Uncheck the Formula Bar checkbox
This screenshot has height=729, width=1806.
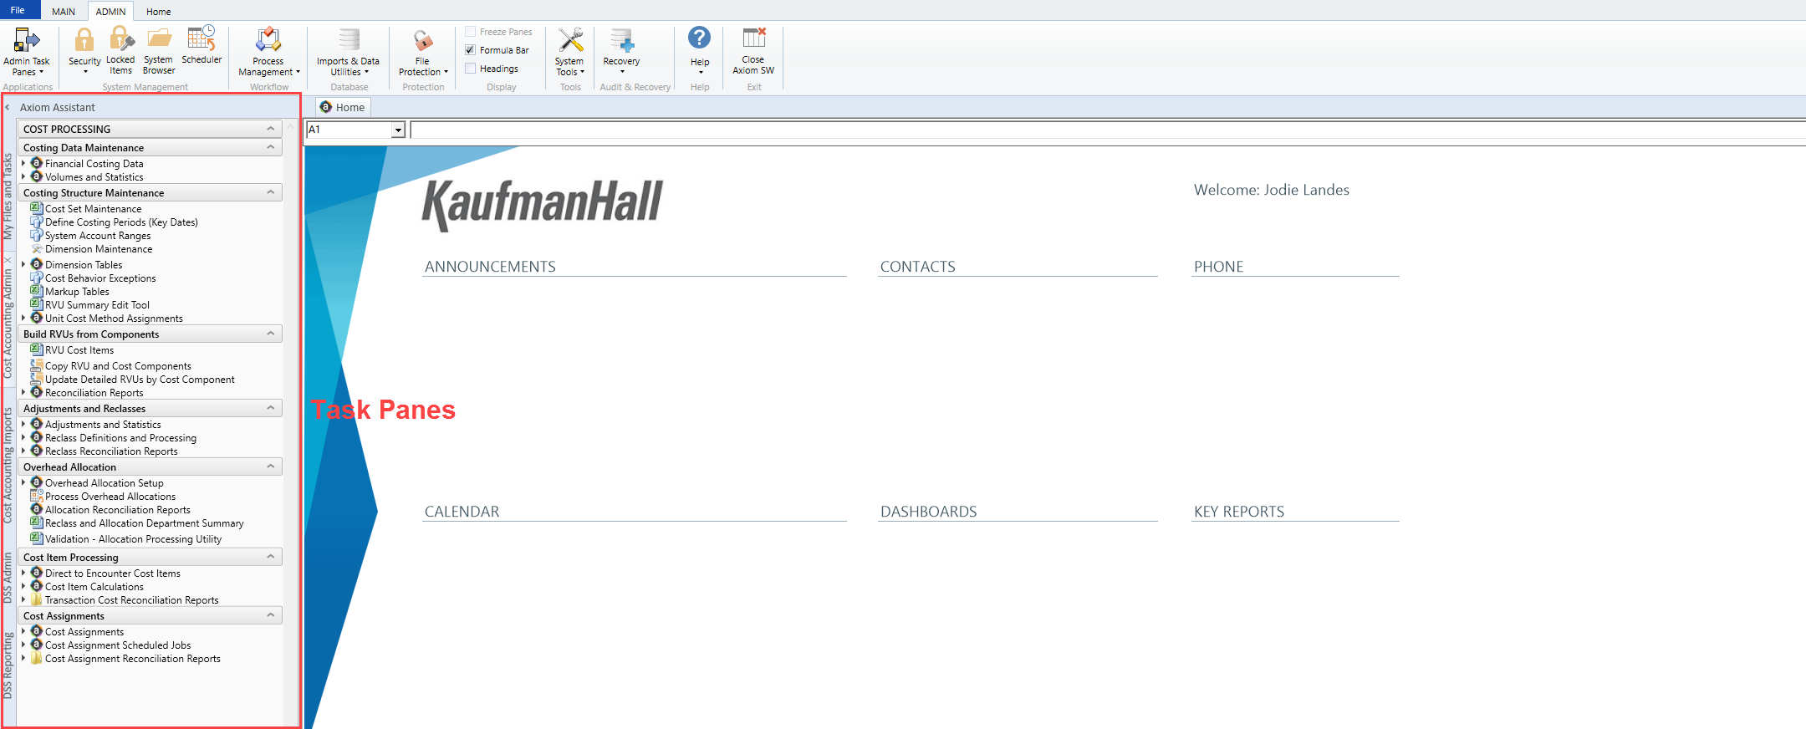pyautogui.click(x=471, y=50)
